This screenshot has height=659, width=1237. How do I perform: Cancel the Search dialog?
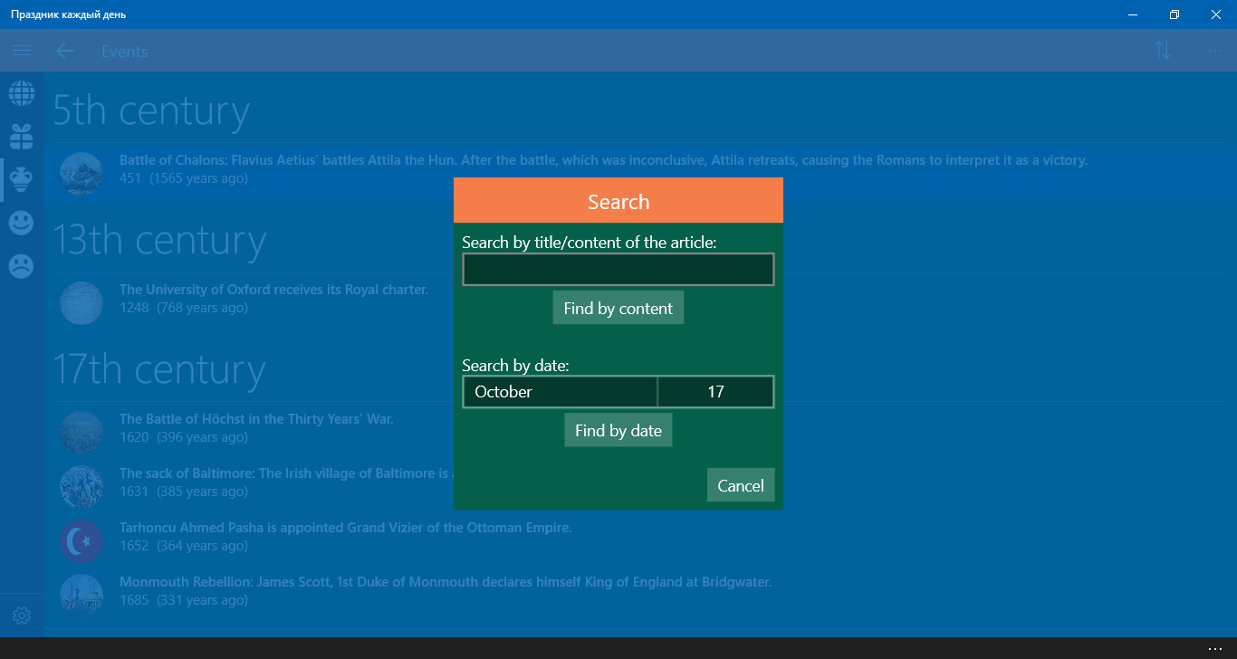(741, 485)
